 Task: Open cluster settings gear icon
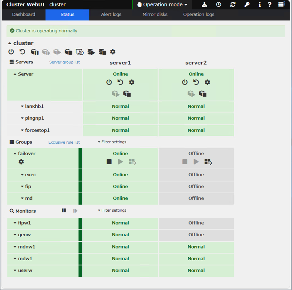(x=113, y=52)
